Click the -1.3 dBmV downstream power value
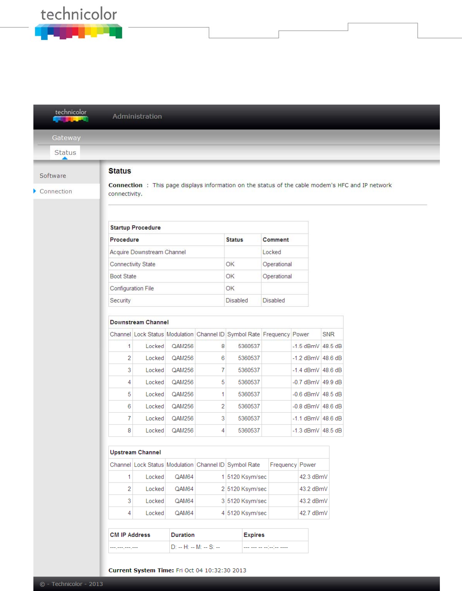 click(x=306, y=430)
